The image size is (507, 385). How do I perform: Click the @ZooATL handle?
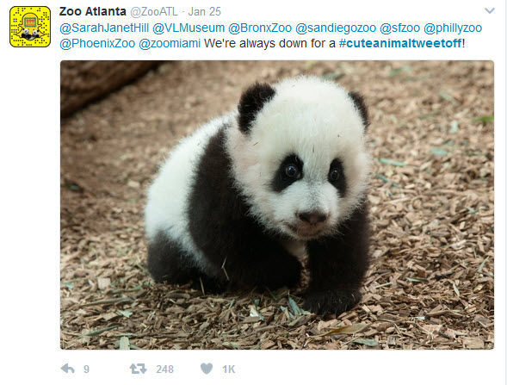[x=154, y=12]
